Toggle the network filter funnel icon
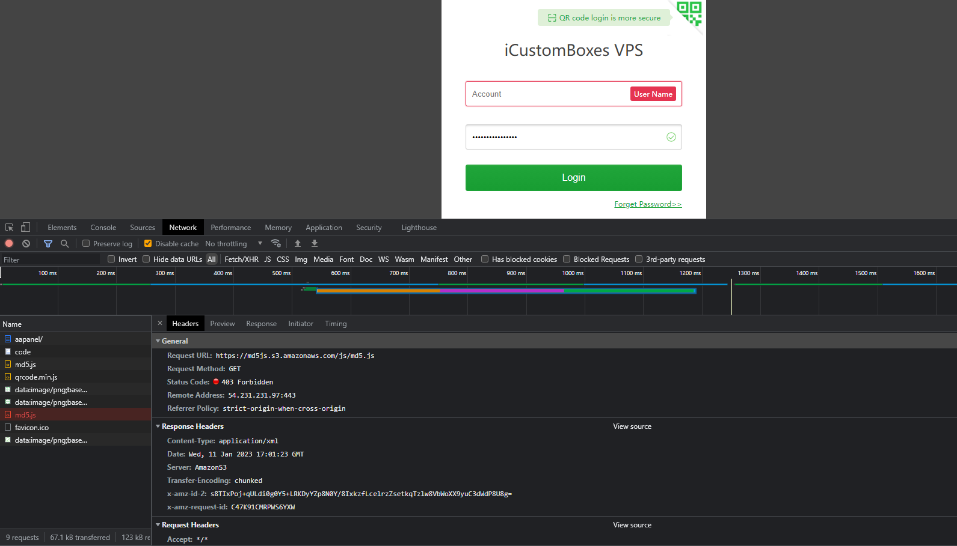The image size is (957, 546). tap(48, 243)
